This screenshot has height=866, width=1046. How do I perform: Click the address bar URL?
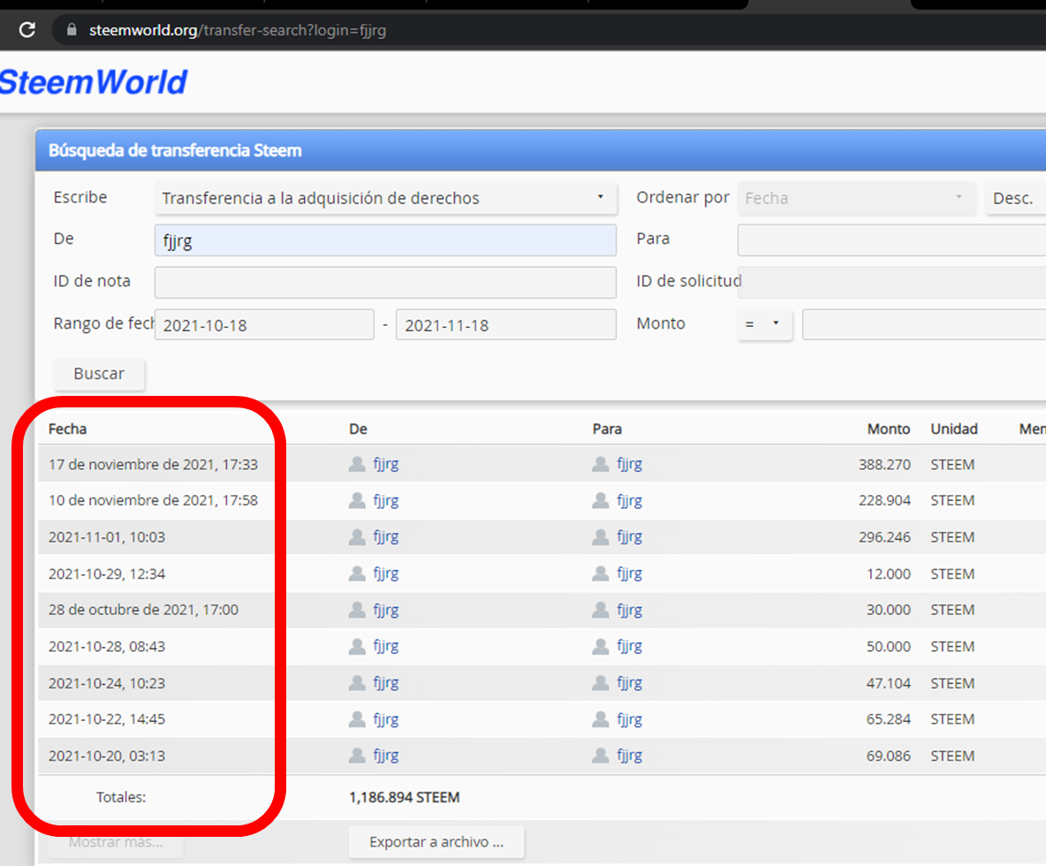238,30
